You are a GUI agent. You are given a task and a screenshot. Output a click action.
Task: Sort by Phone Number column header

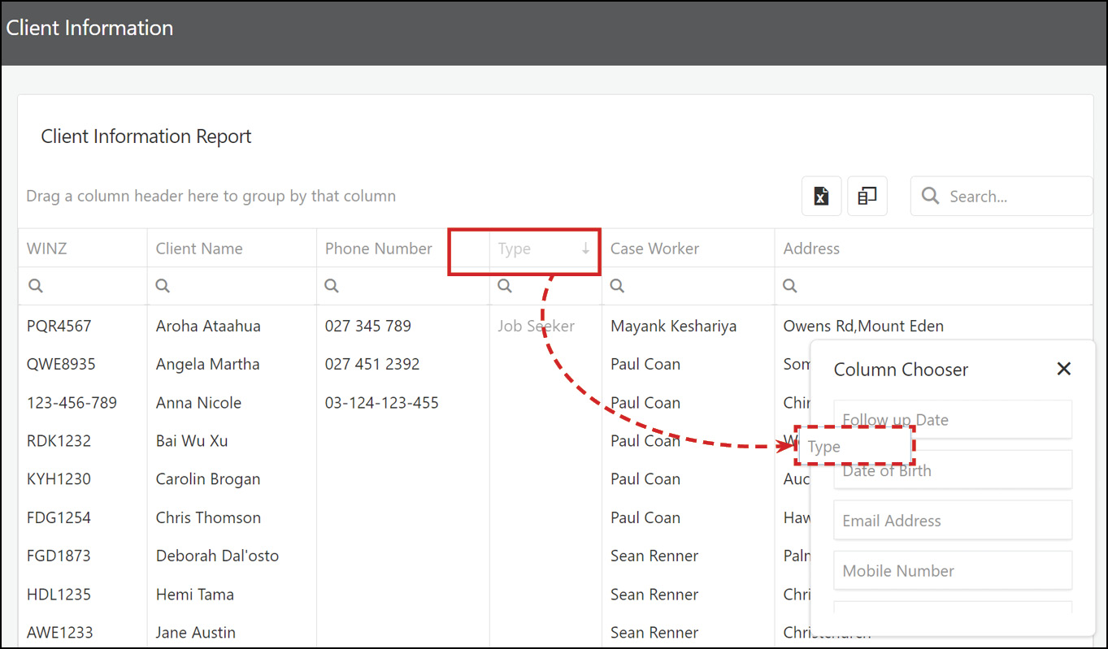tap(402, 249)
